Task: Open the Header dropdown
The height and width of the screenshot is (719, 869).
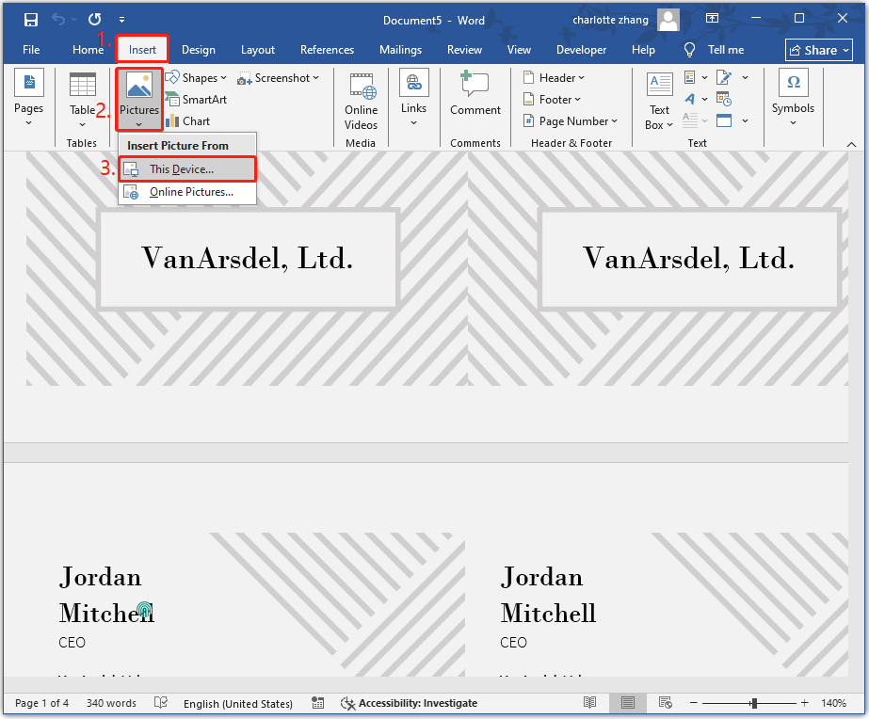Action: coord(554,78)
